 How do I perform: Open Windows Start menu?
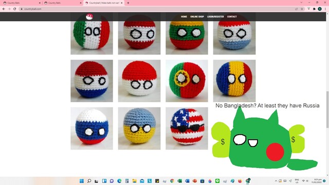coord(82,181)
